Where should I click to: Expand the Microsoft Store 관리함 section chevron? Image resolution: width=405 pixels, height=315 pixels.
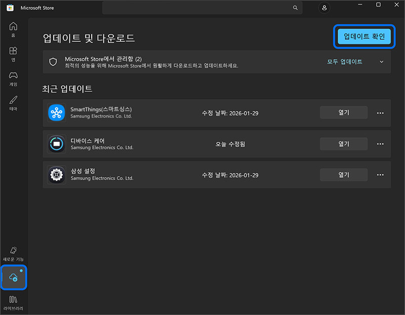pyautogui.click(x=382, y=61)
